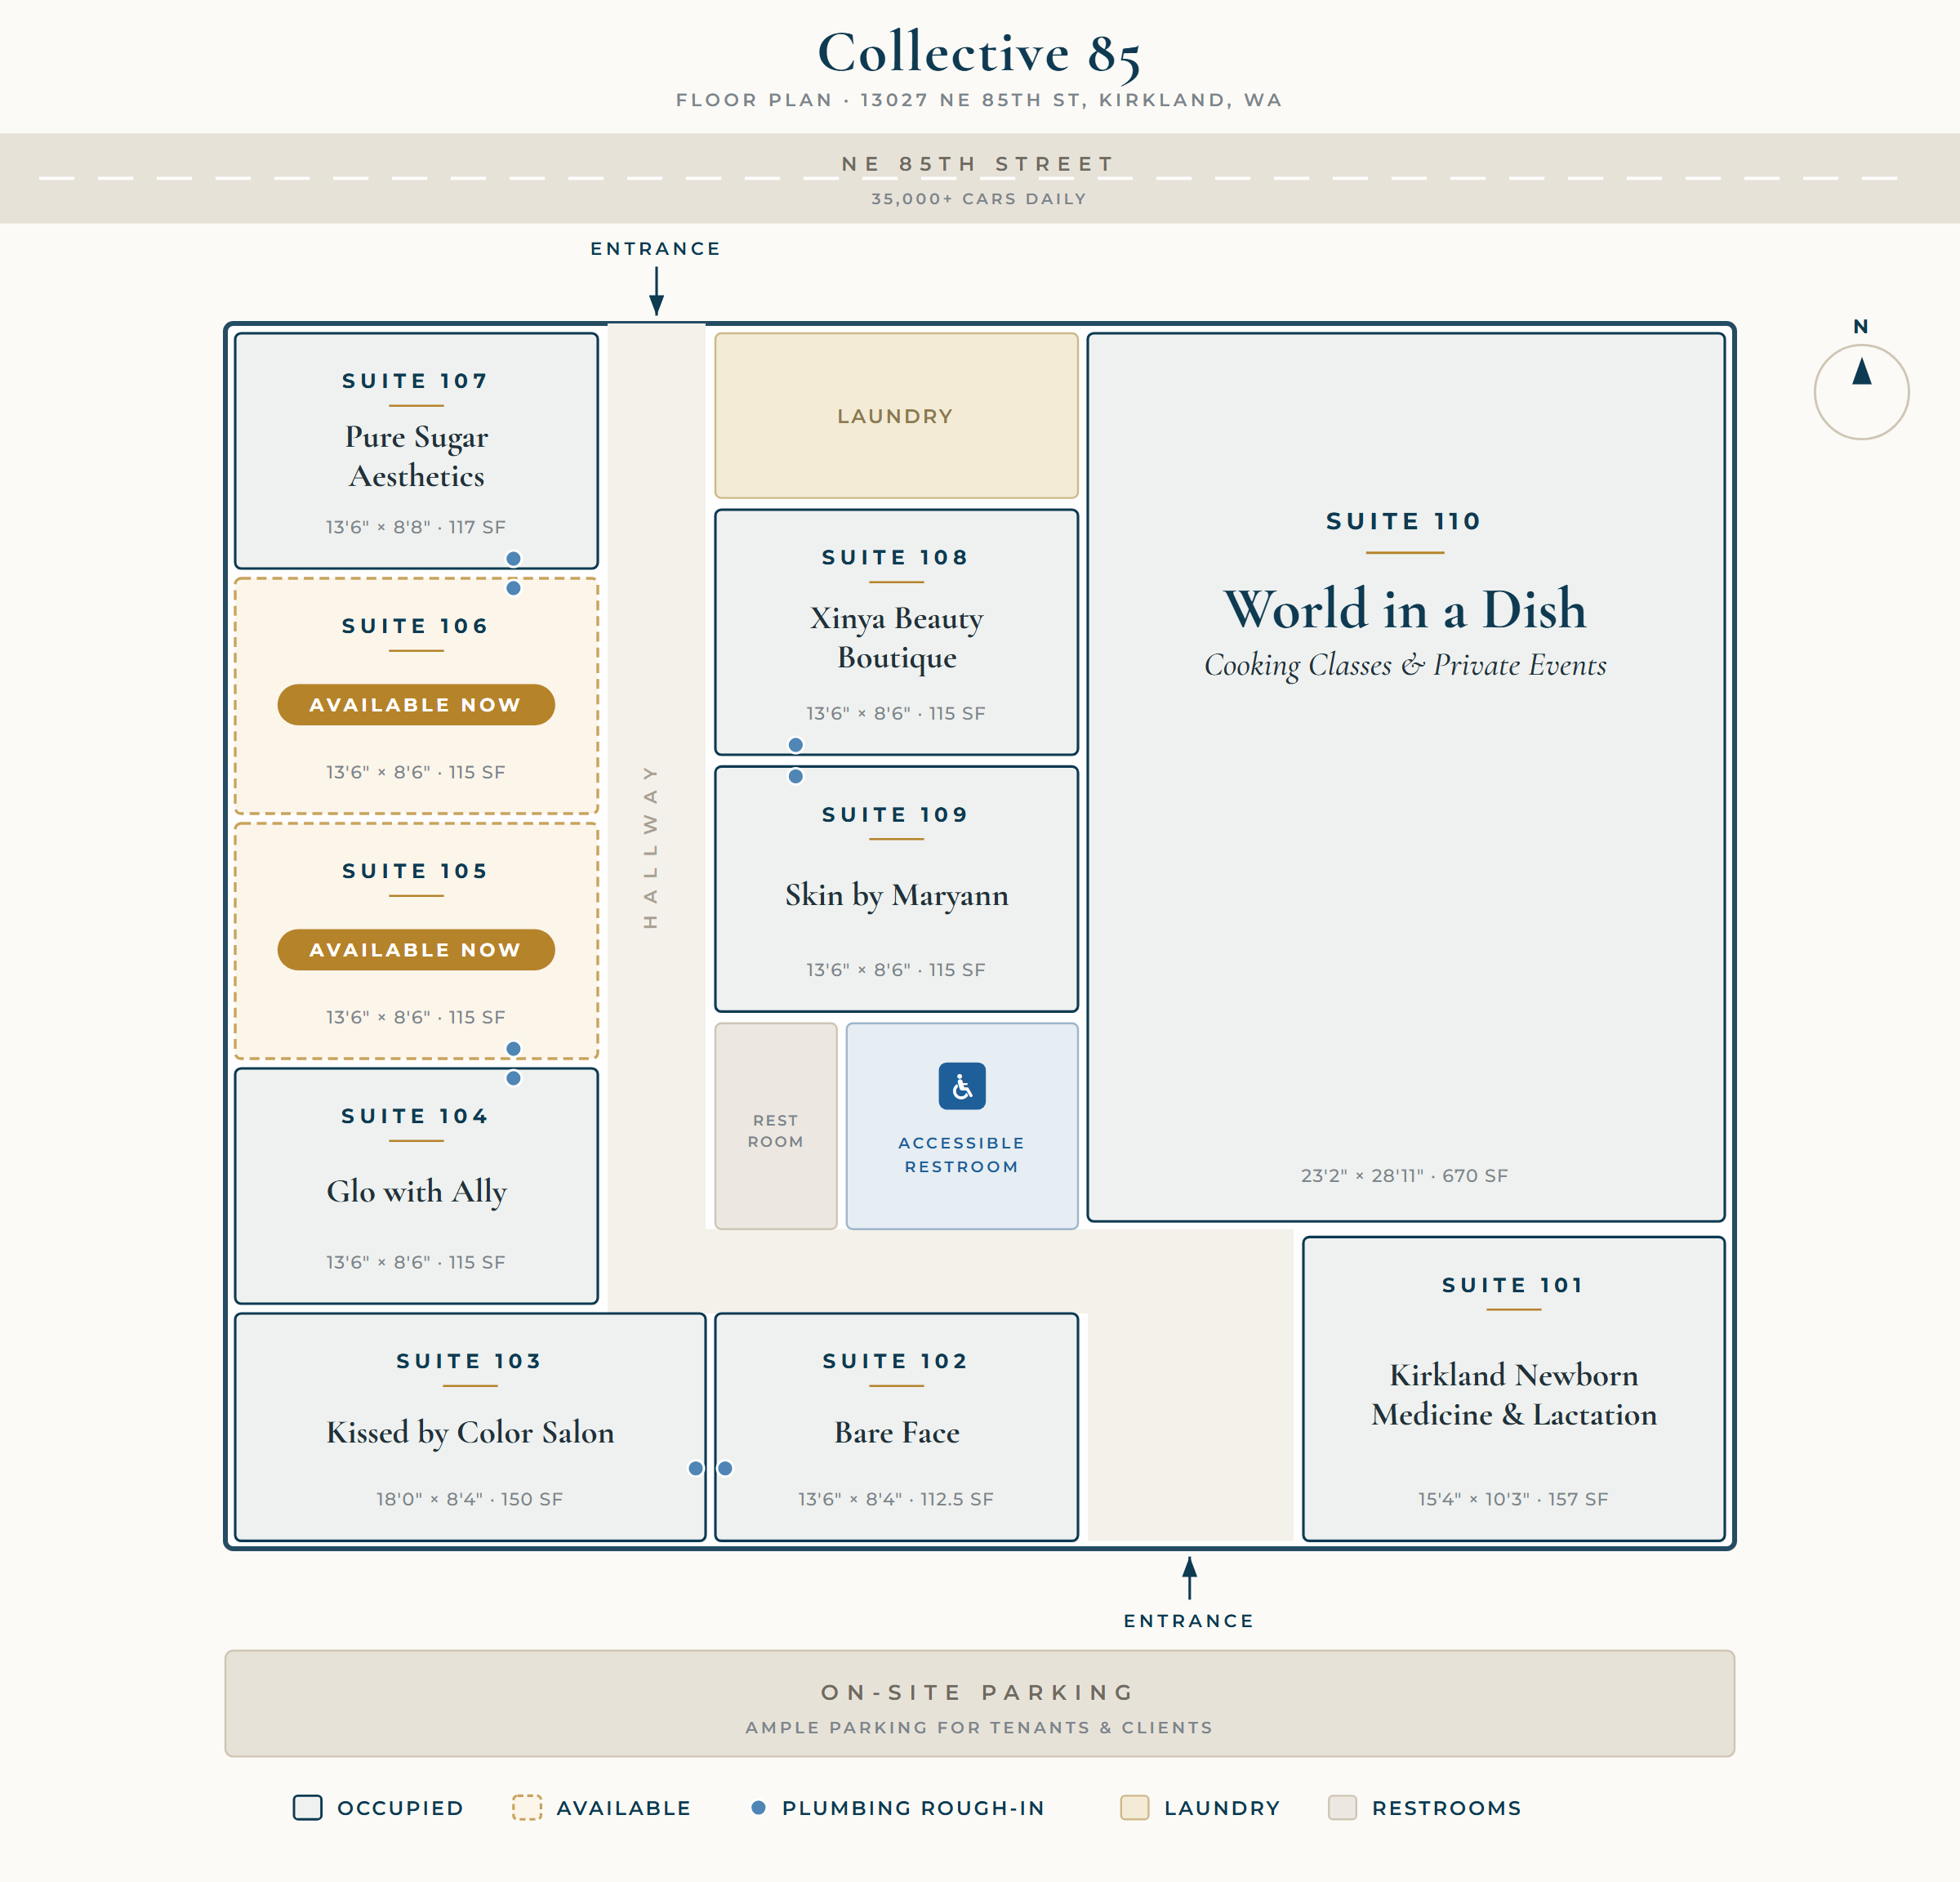Click the bottom entrance arrow icon
The image size is (1960, 1882).
(1189, 1578)
